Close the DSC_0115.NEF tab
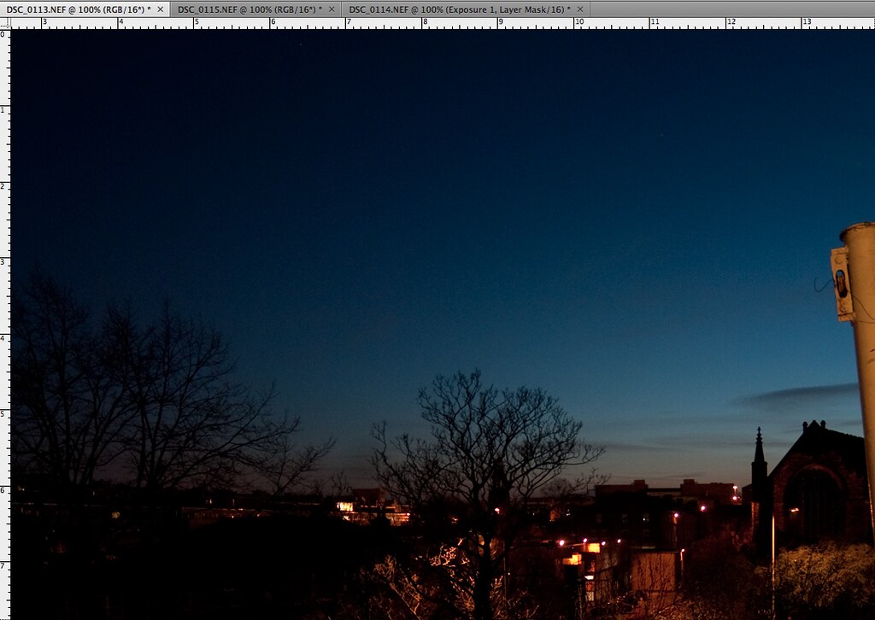Viewport: 875px width, 620px height. [332, 9]
